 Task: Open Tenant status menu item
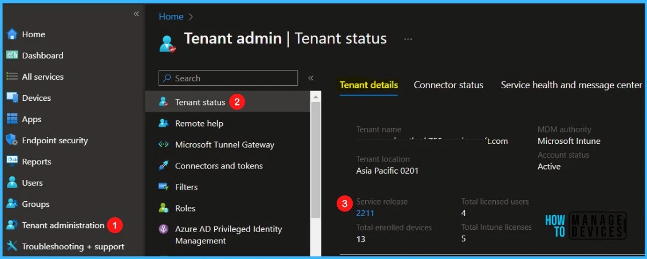pos(227,102)
